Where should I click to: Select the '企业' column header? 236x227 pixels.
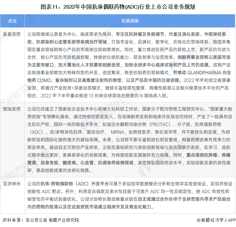pyautogui.click(x=12, y=21)
